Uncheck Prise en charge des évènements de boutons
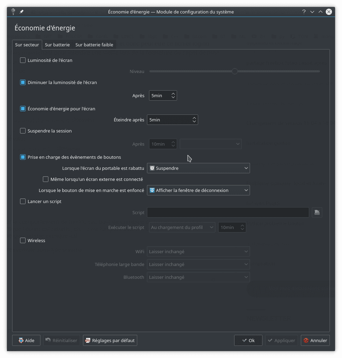The width and height of the screenshot is (342, 358). click(23, 157)
